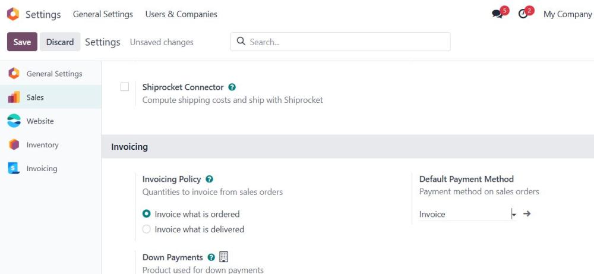594x274 pixels.
Task: Click the Shiprocket Connector help icon
Action: [x=232, y=87]
